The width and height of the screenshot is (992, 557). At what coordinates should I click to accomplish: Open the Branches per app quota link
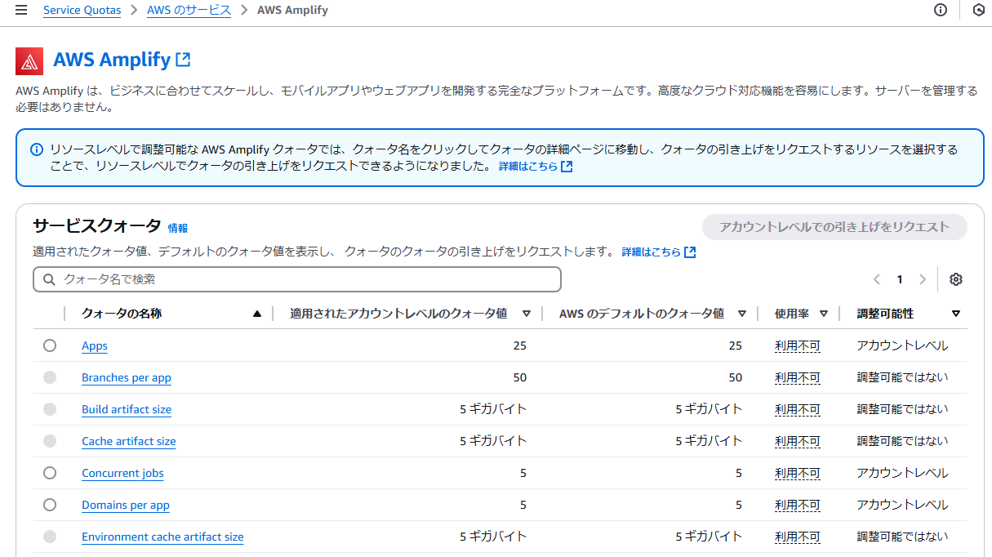tap(127, 377)
